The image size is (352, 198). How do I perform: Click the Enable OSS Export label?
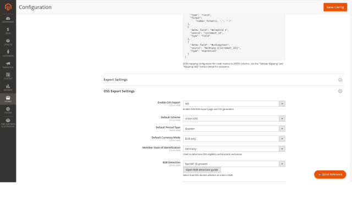[x=169, y=102]
